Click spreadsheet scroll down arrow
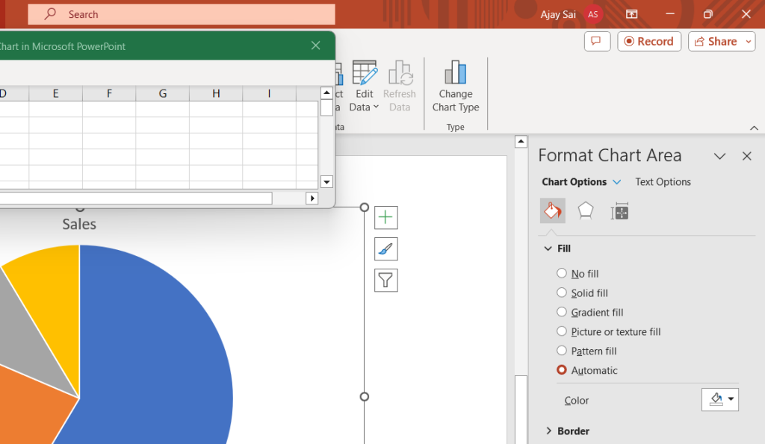Screen dimensions: 765x444 coord(326,182)
